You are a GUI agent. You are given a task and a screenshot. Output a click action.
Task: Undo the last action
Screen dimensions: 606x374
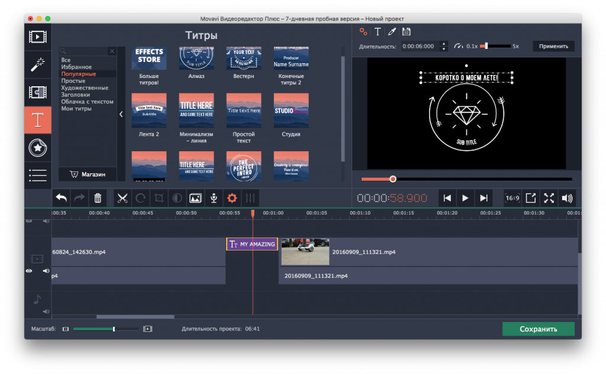pos(61,199)
